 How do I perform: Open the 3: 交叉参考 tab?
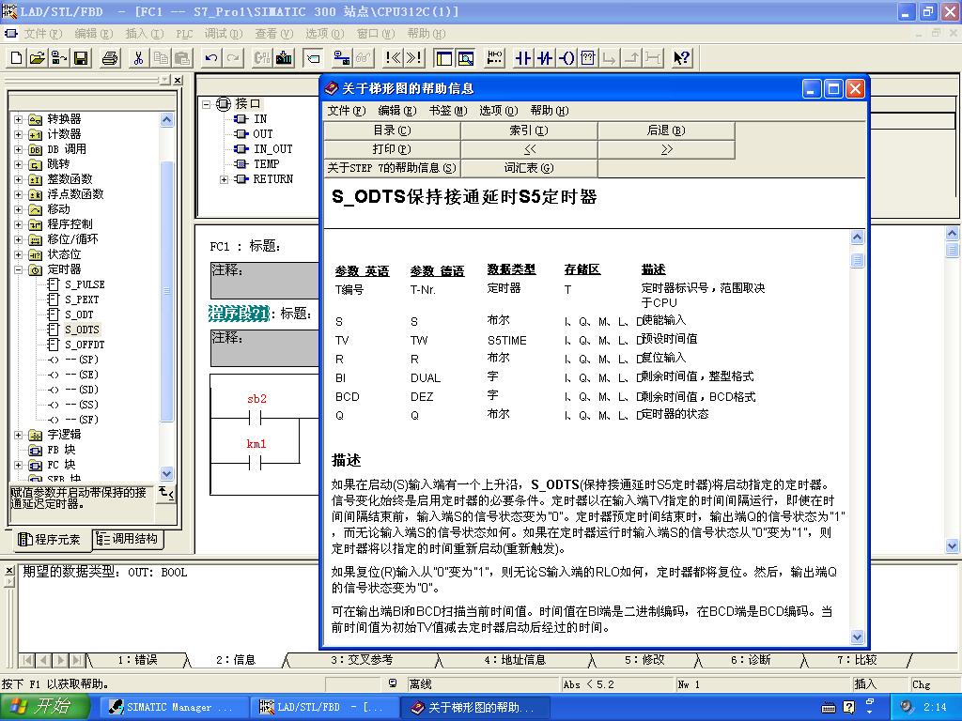tap(362, 660)
